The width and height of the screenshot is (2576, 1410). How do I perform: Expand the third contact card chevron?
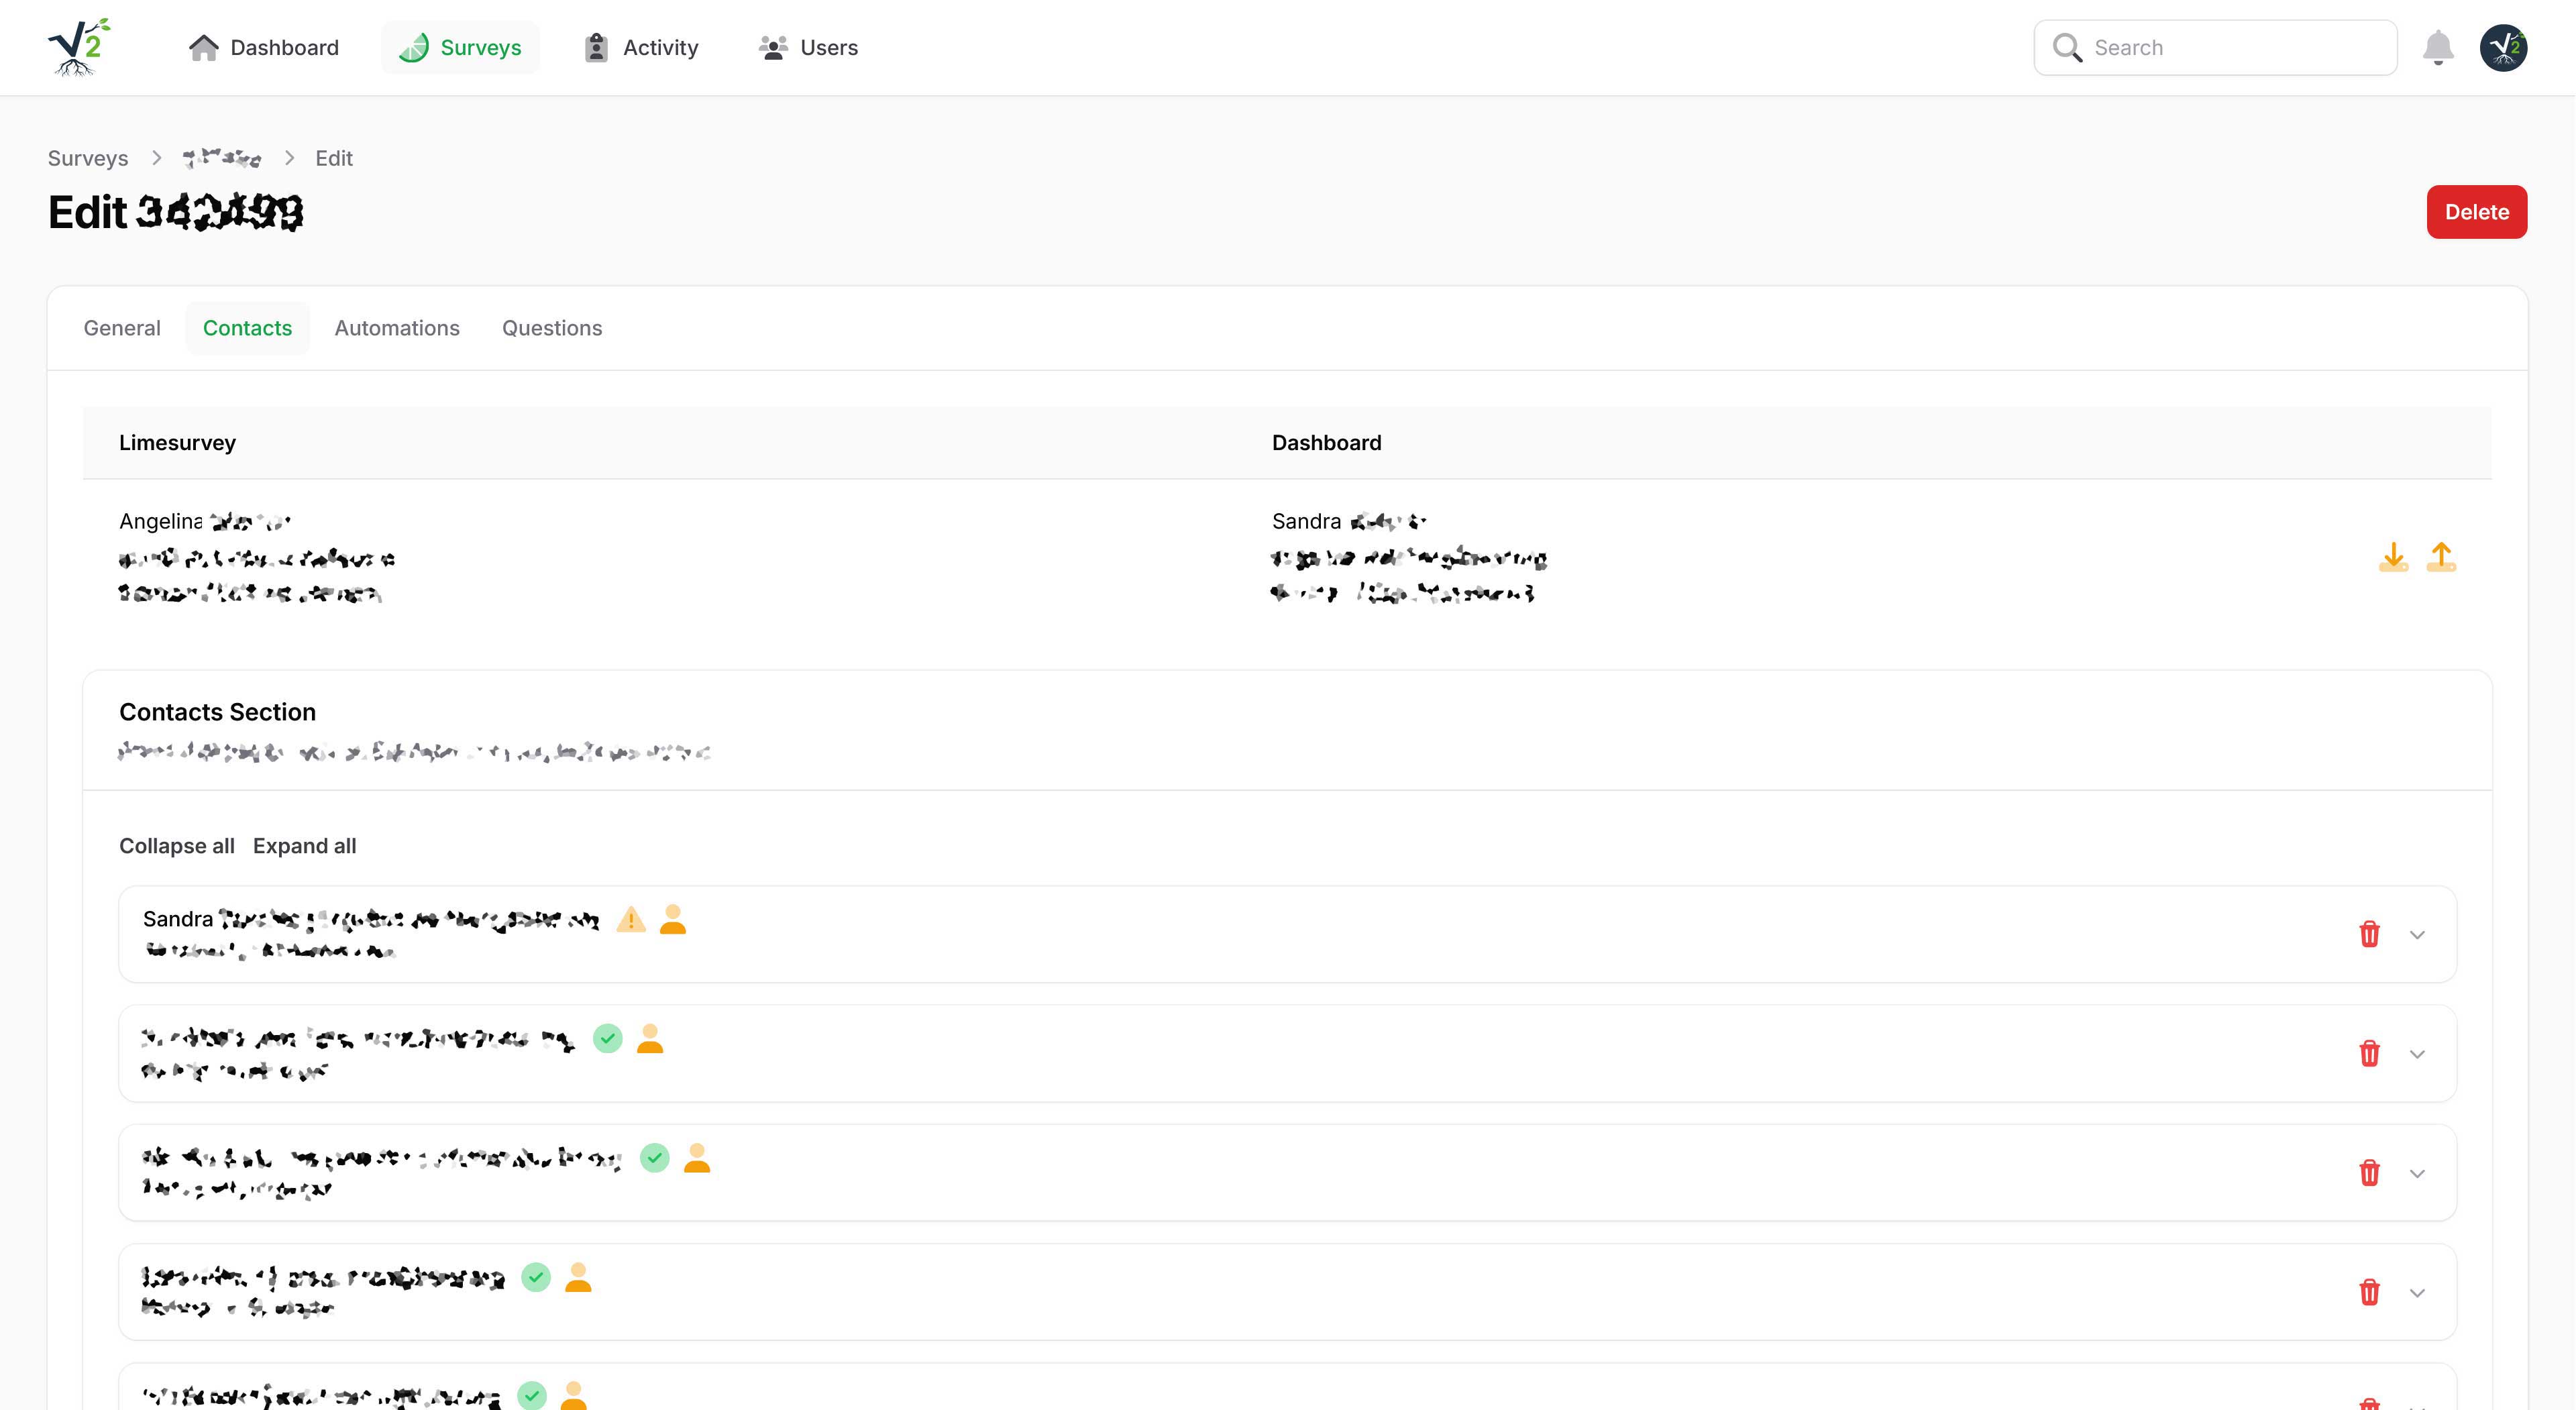tap(2417, 1173)
